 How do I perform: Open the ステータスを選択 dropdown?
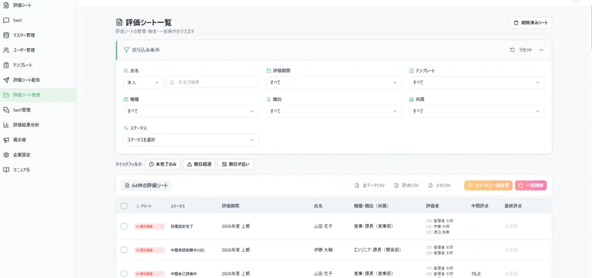191,140
